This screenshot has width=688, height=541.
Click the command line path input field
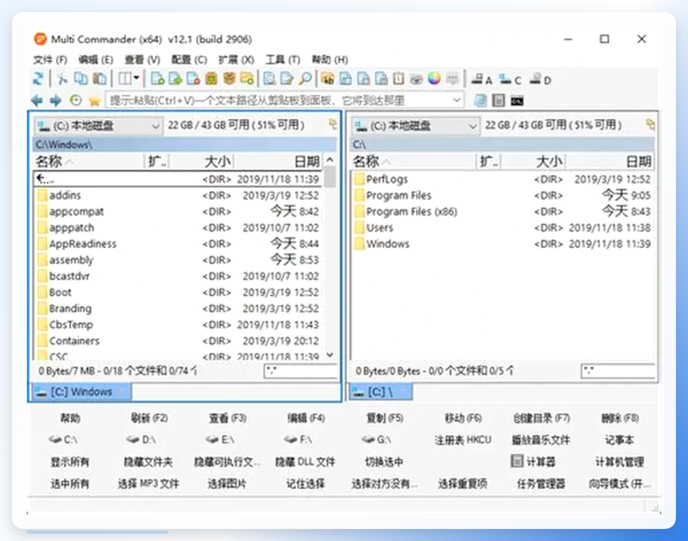[284, 101]
